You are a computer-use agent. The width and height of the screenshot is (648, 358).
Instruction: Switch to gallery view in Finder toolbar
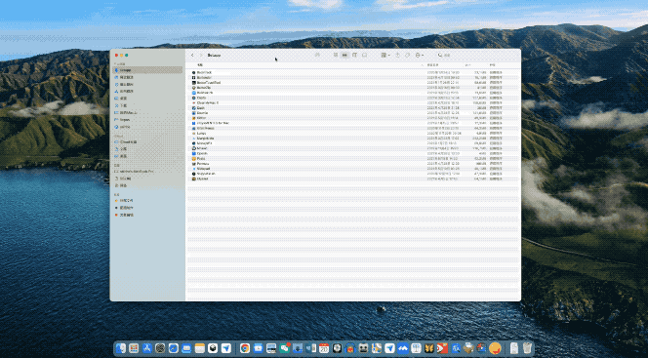[x=365, y=55]
